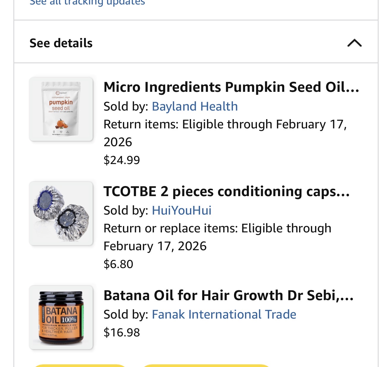Click the $6.80 price text
The height and width of the screenshot is (367, 392).
(x=118, y=264)
